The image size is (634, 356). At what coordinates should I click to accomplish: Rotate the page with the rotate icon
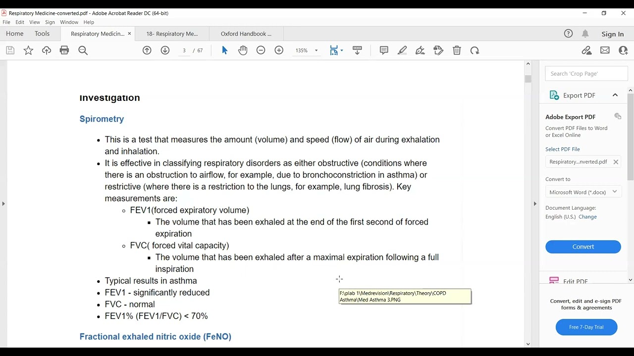[475, 50]
